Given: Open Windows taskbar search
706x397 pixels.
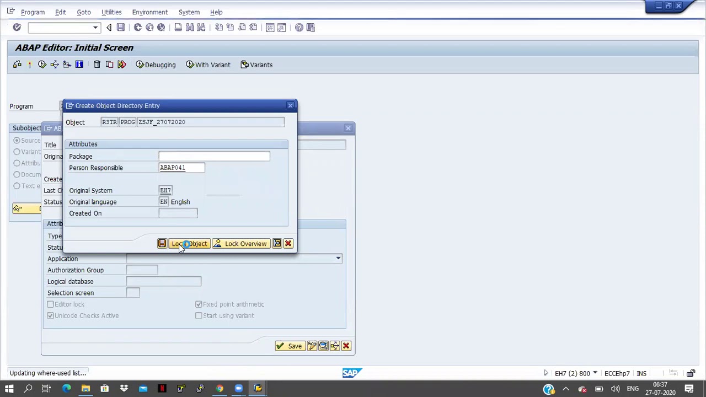Looking at the screenshot, I should [x=28, y=389].
